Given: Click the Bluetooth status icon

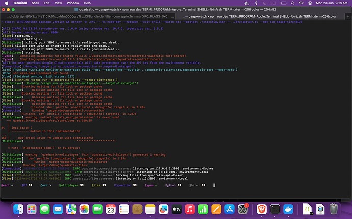Looking at the screenshot, I should click(256, 3).
